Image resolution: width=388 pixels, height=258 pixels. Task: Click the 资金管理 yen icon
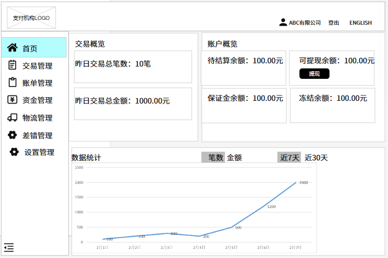pos(12,99)
